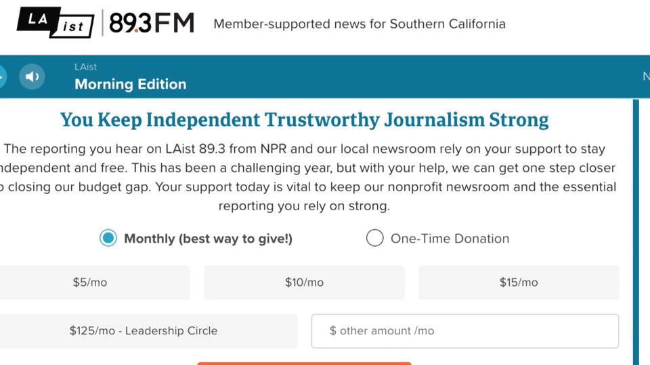
Task: Click the Monthly (best way to give!) label
Action: pos(208,239)
